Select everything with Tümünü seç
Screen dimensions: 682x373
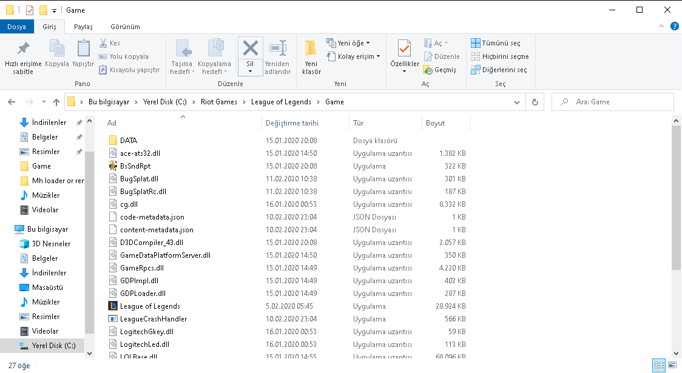tap(496, 43)
